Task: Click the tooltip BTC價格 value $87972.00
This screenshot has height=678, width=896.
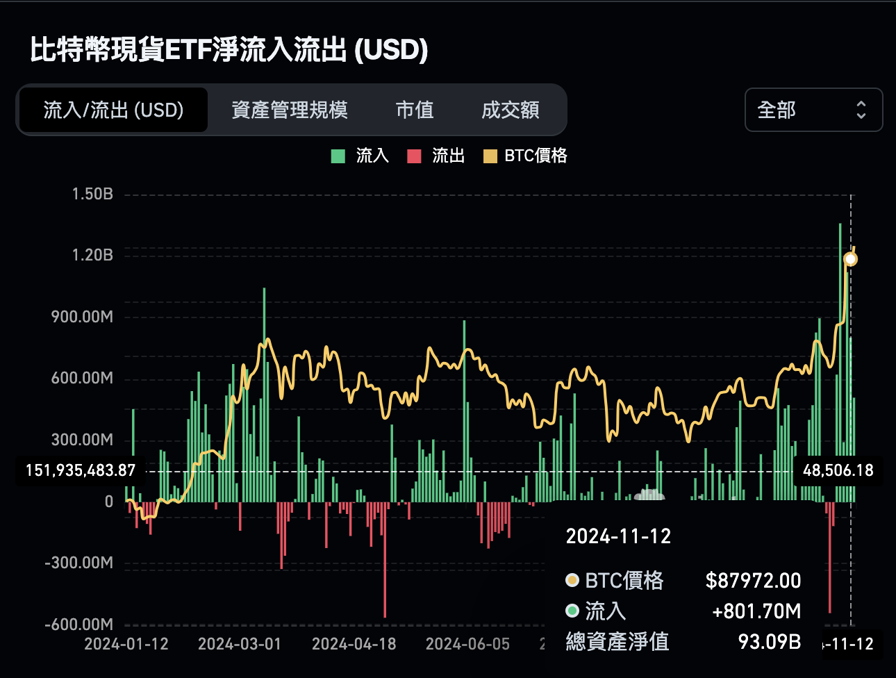Action: (753, 580)
